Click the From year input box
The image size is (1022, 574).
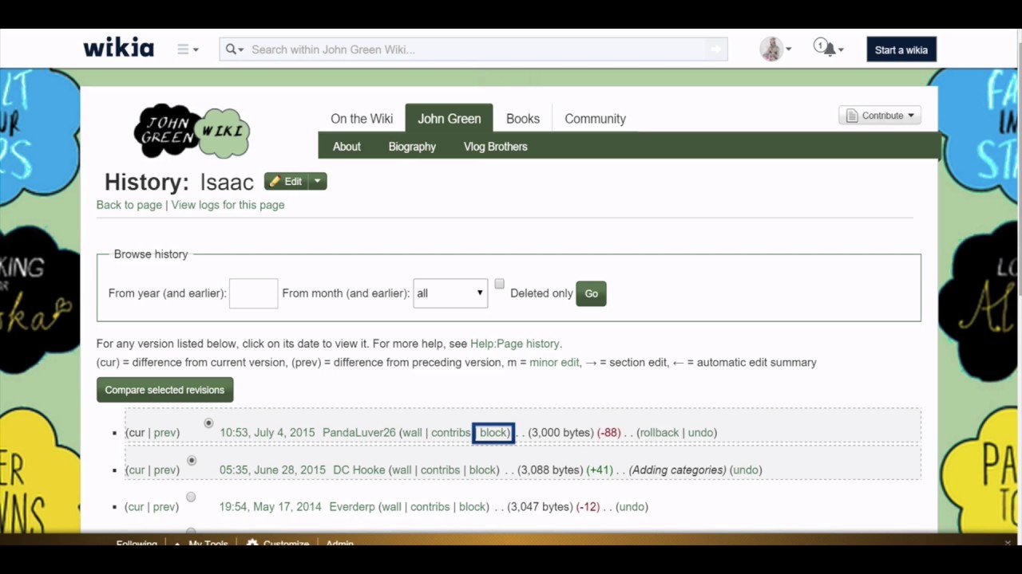(x=253, y=293)
